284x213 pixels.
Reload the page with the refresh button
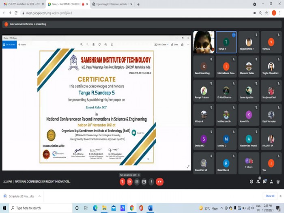16,13
